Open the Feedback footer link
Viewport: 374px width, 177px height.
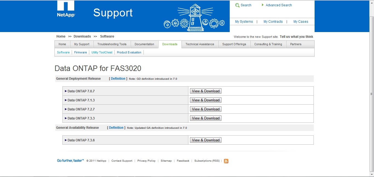click(183, 161)
